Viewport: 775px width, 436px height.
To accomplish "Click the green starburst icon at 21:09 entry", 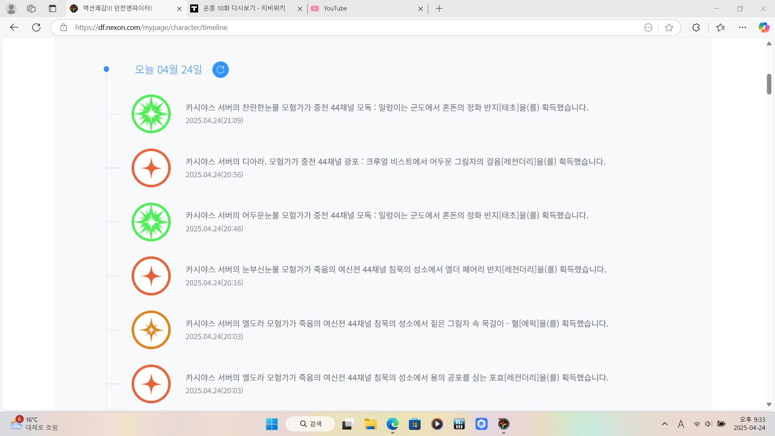I will 151,114.
